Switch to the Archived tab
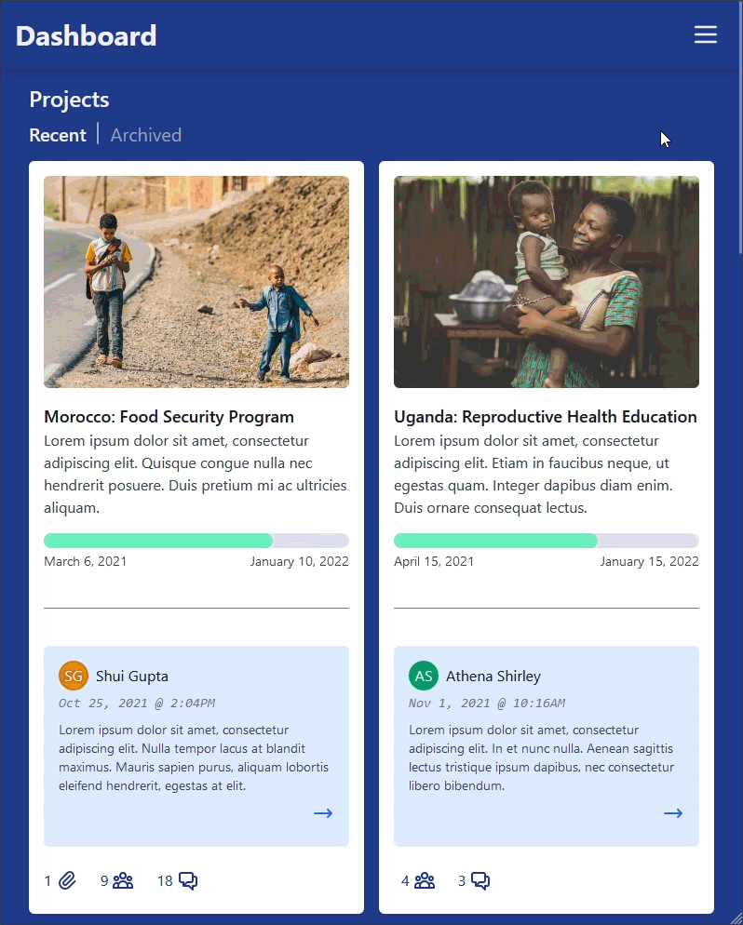The image size is (743, 925). click(146, 135)
